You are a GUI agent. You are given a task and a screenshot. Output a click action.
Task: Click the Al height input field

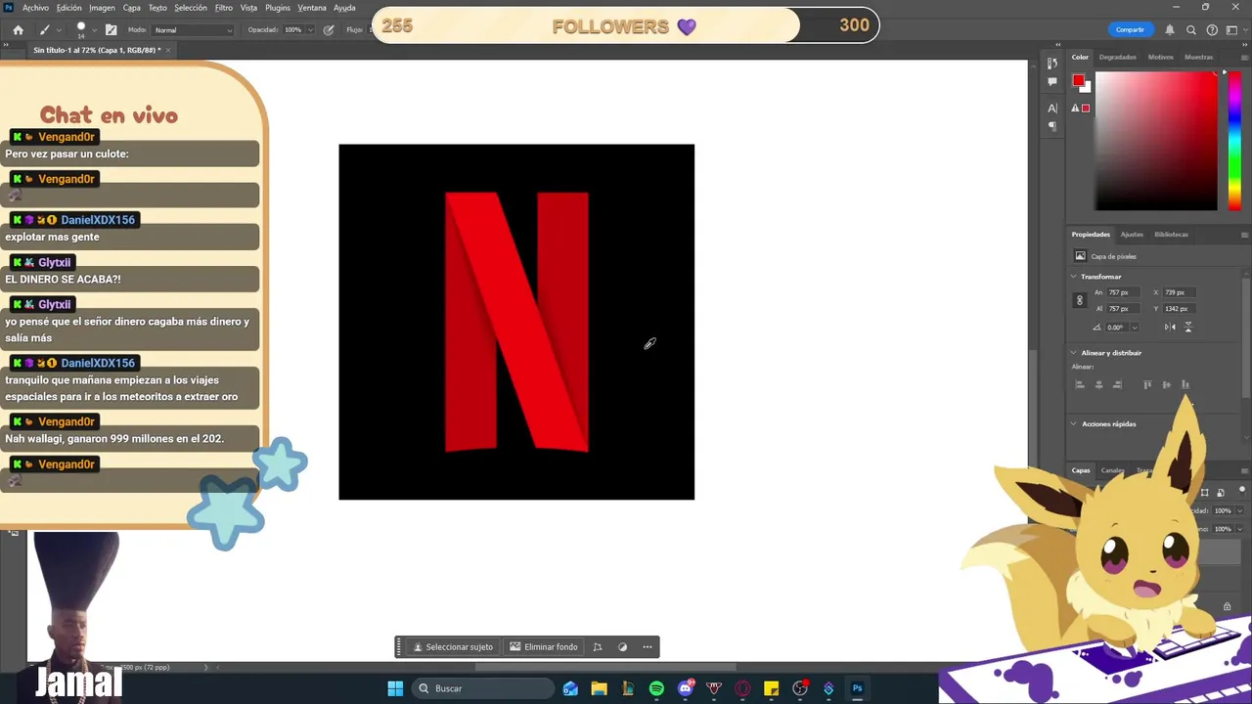click(1123, 309)
